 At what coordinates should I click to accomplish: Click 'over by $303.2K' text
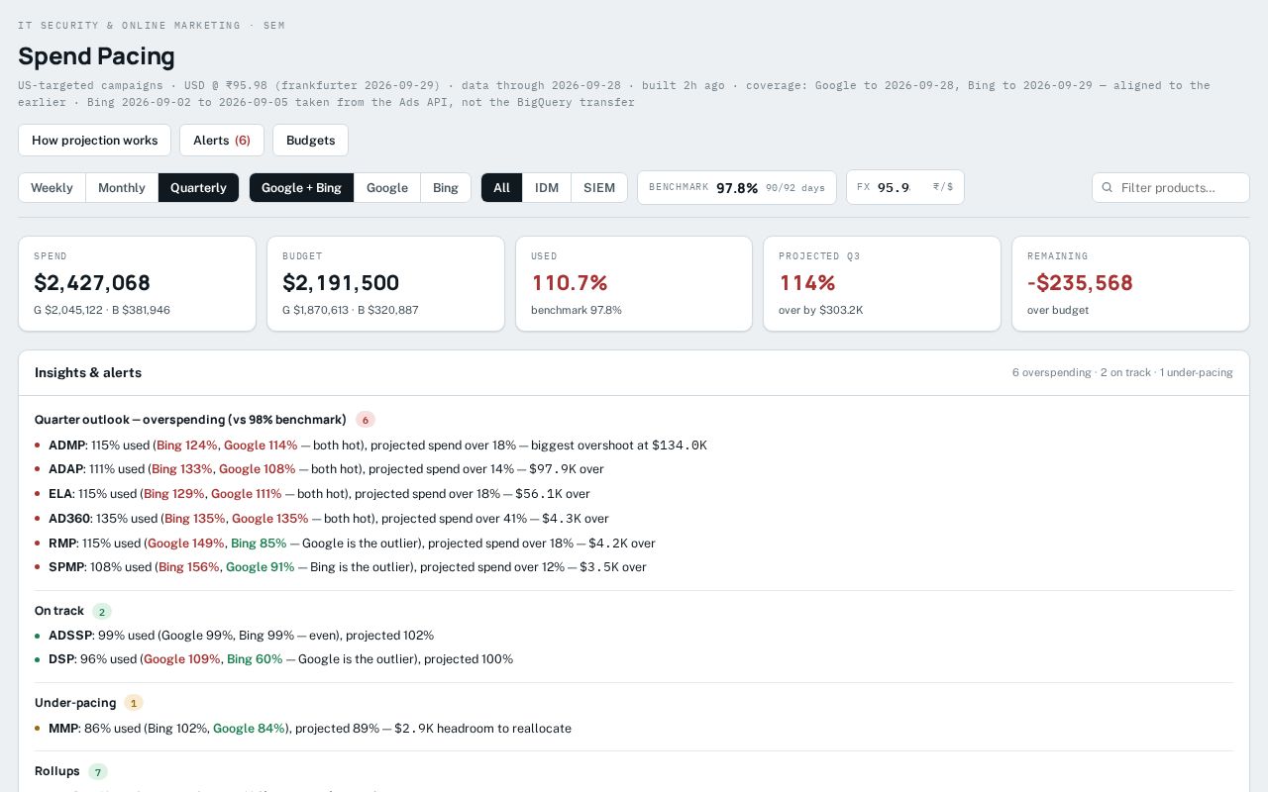pyautogui.click(x=821, y=310)
